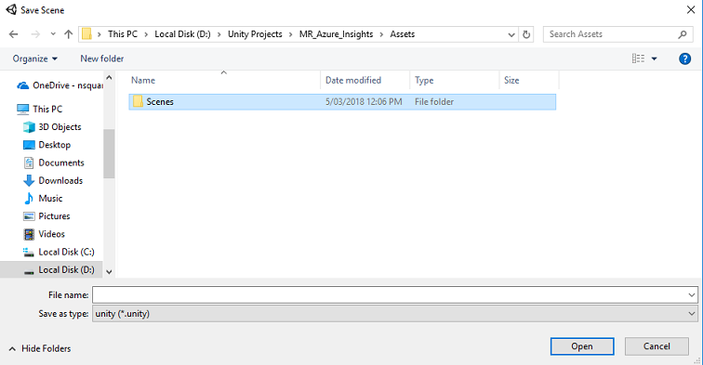Open Desktop in the sidebar
This screenshot has height=365, width=703.
pos(46,145)
